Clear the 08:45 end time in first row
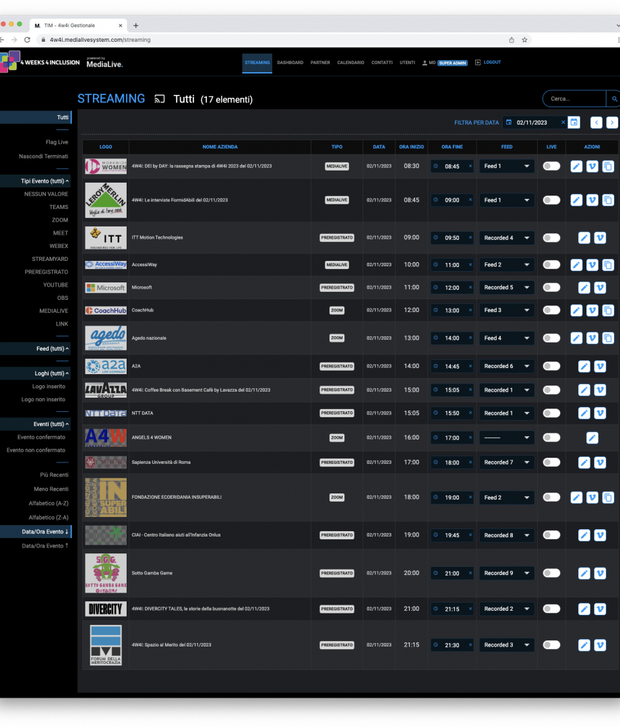 [x=470, y=166]
